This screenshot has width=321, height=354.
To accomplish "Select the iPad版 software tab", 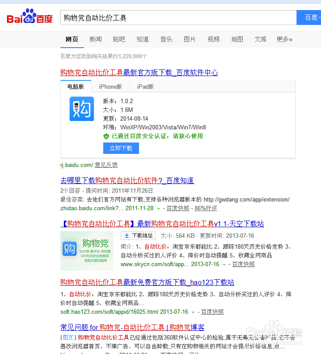I will 146,87.
